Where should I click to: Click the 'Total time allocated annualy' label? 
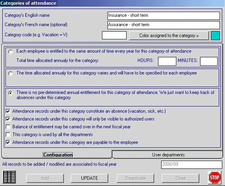tap(58, 60)
